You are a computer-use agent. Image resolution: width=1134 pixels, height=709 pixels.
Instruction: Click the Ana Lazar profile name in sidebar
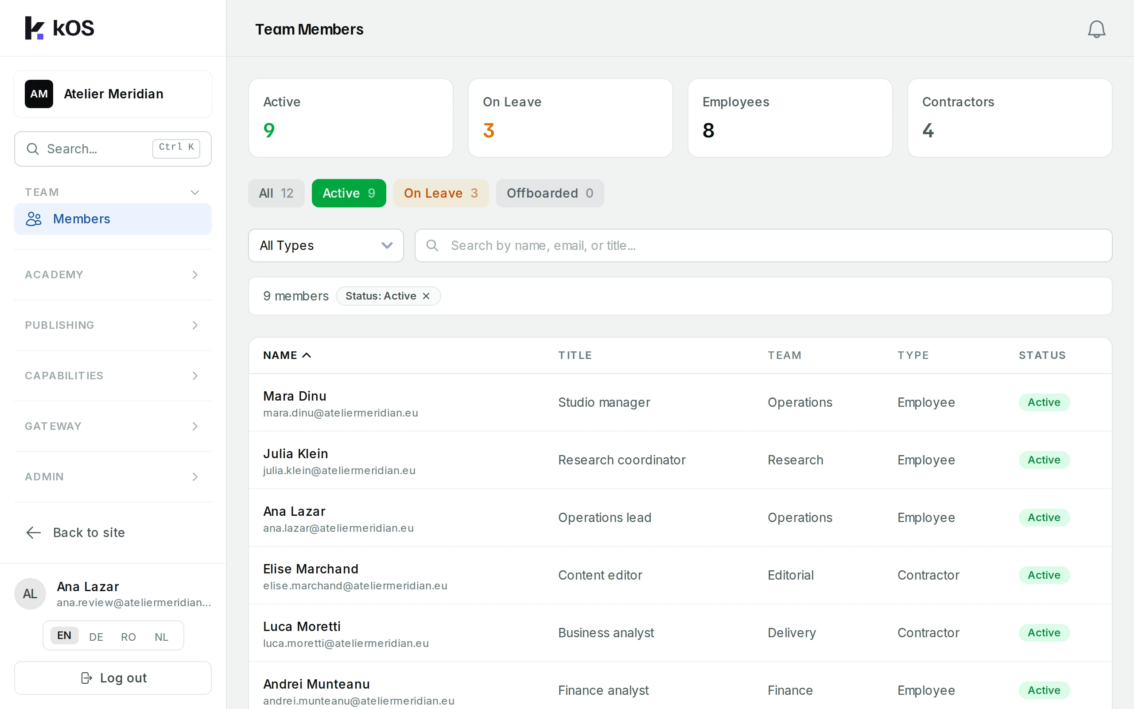point(88,587)
